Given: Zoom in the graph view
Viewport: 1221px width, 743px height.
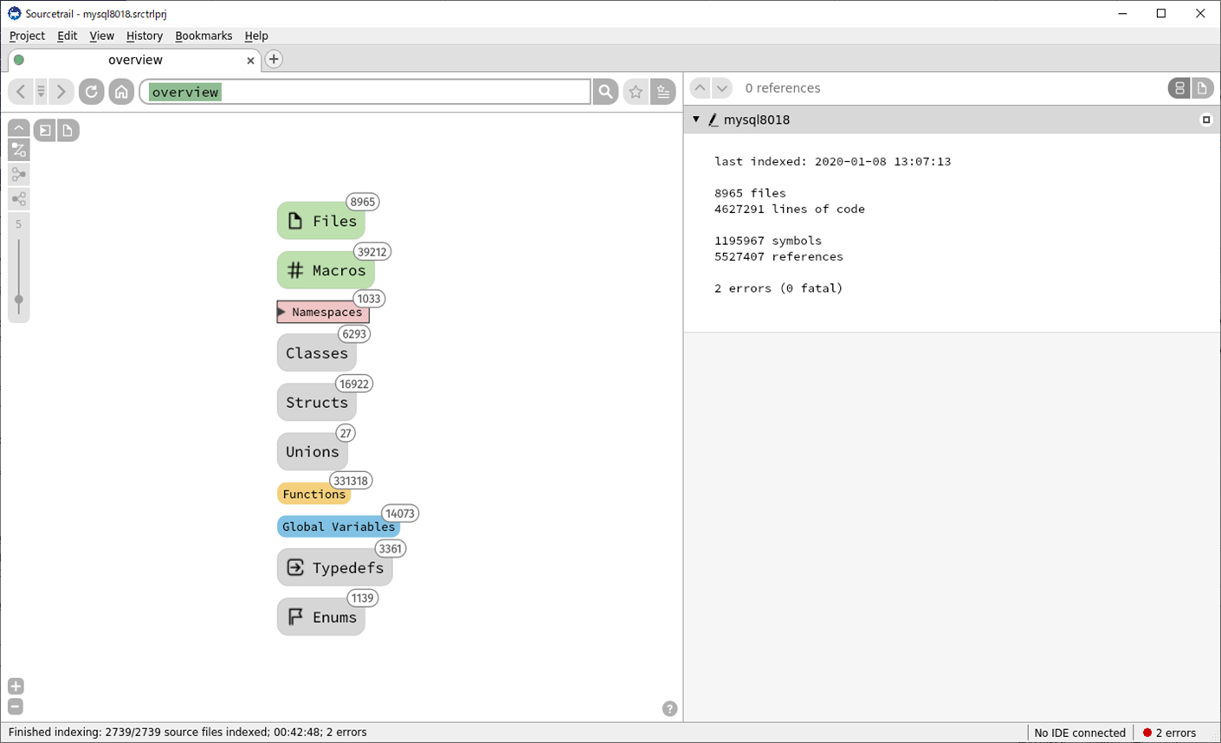Looking at the screenshot, I should pos(16,687).
